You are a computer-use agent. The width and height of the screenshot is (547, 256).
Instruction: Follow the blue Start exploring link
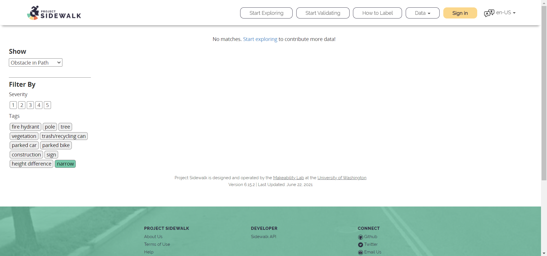pyautogui.click(x=260, y=39)
